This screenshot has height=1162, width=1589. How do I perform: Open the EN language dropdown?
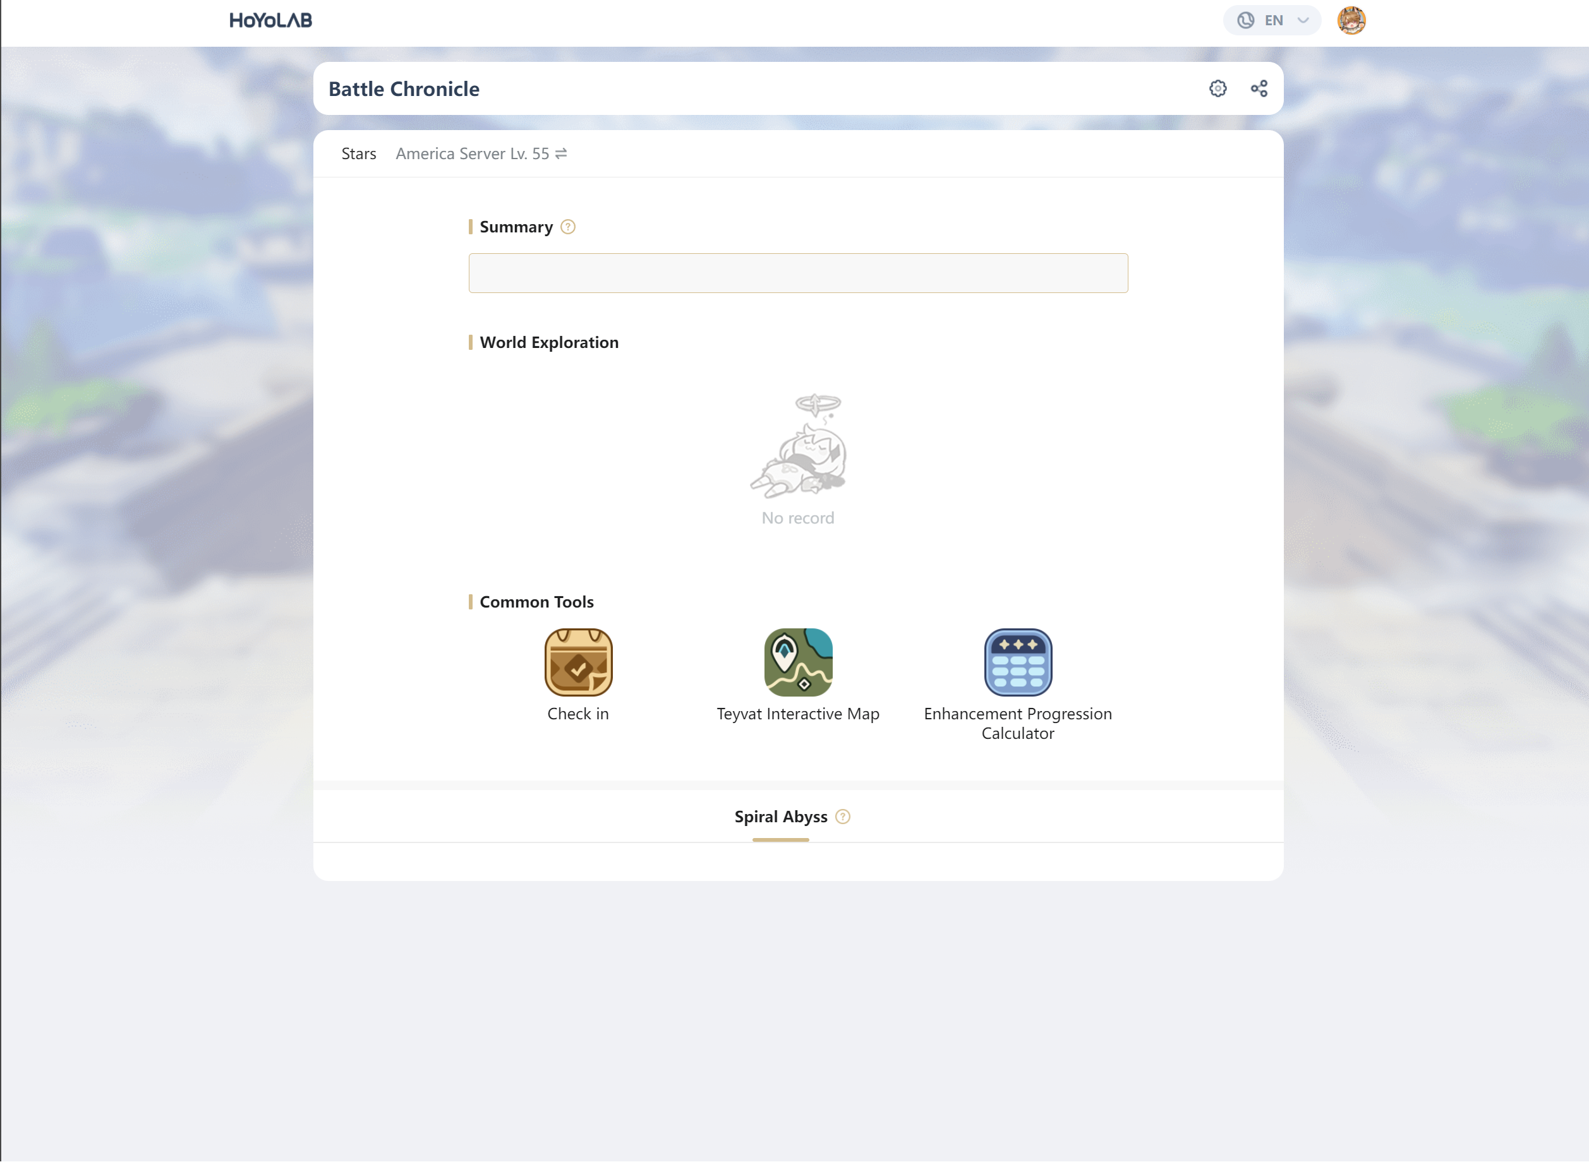1272,20
